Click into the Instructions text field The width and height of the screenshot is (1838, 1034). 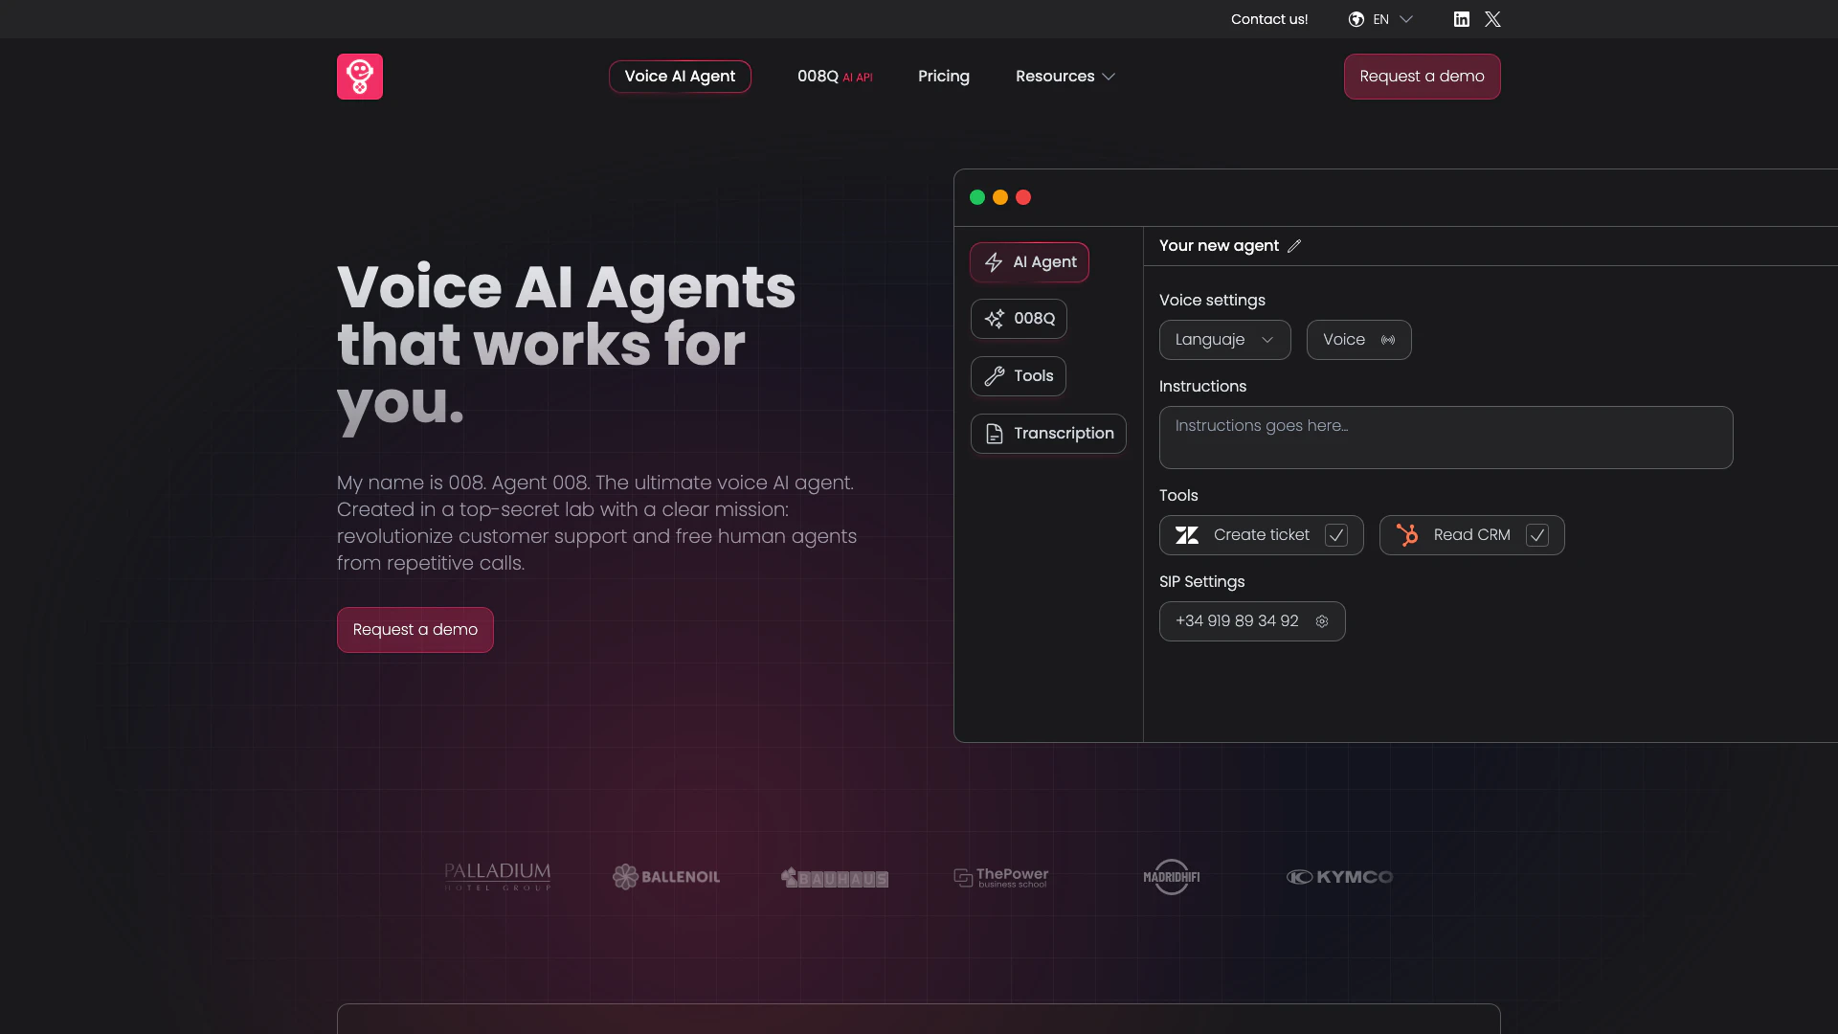pos(1446,438)
